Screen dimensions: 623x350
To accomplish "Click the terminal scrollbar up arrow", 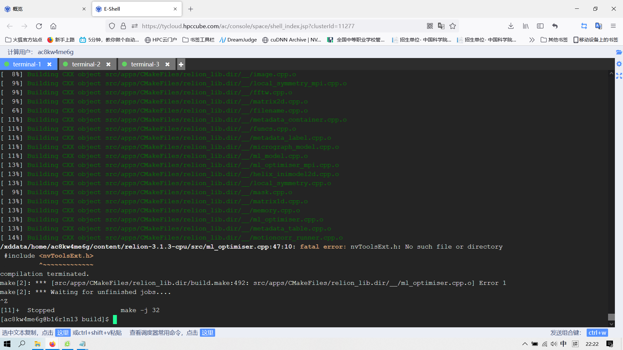I will (x=611, y=74).
